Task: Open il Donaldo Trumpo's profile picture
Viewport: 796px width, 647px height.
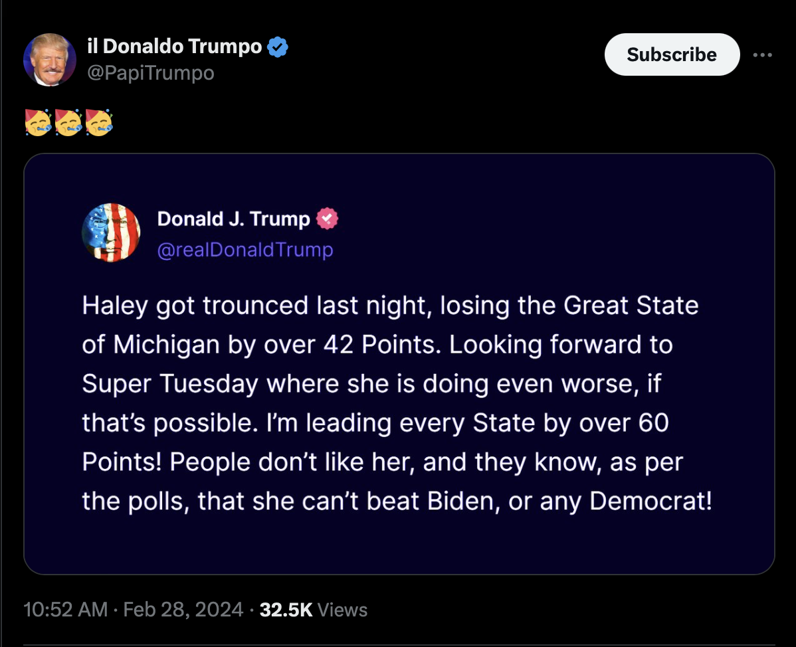Action: [x=50, y=60]
